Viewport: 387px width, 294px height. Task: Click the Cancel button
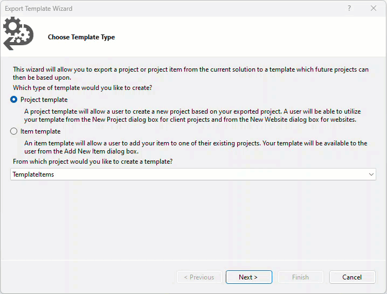[352, 277]
